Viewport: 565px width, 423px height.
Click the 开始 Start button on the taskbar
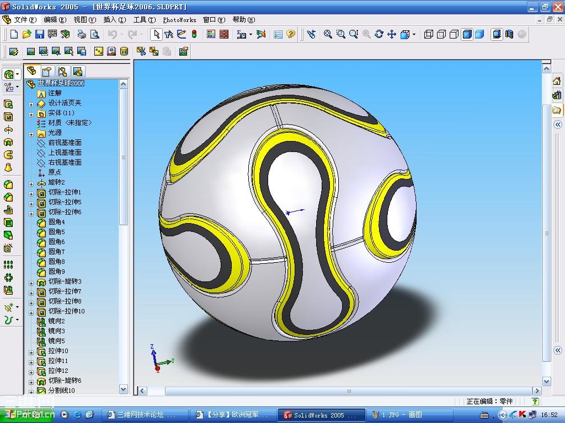coord(26,414)
